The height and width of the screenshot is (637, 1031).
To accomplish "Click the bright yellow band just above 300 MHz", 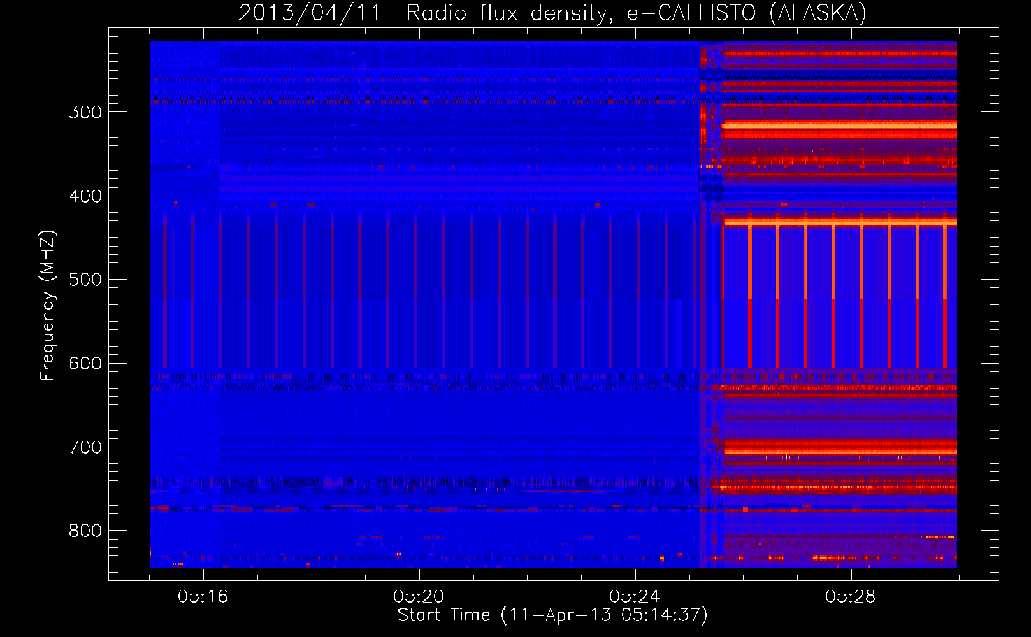I will (x=839, y=126).
